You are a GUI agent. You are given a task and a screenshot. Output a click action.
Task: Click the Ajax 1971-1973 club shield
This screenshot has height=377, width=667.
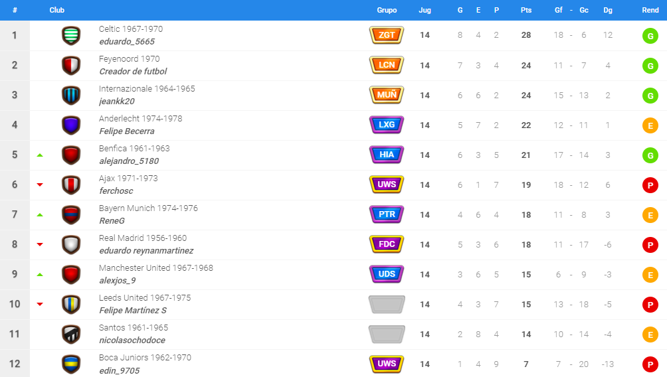(x=71, y=185)
